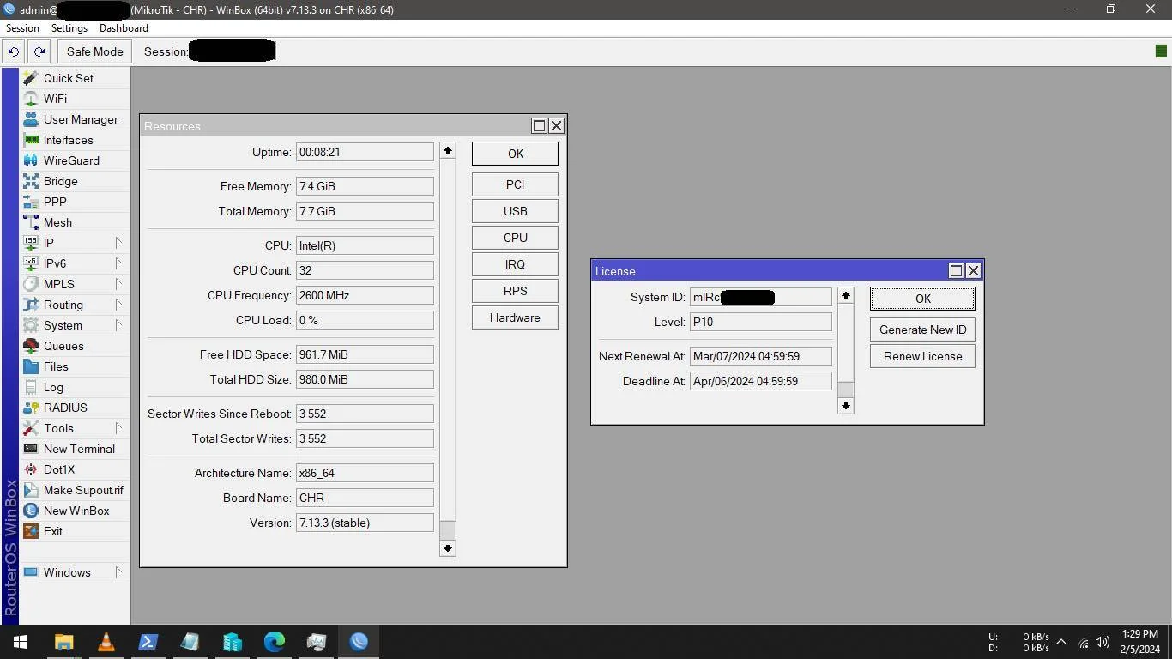The image size is (1172, 659).
Task: Launch VLC media player from the taskbar
Action: [x=106, y=642]
